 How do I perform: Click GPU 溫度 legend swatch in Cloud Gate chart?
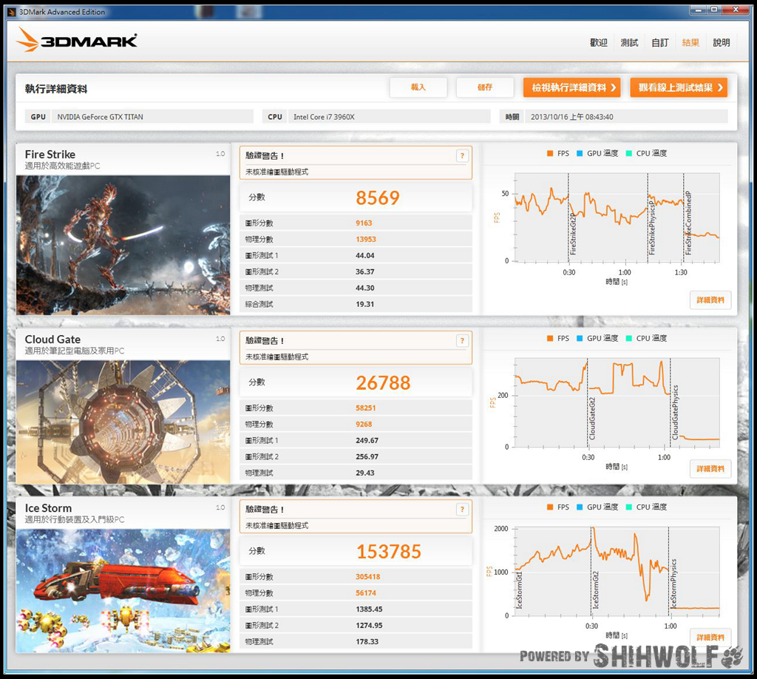coord(580,339)
